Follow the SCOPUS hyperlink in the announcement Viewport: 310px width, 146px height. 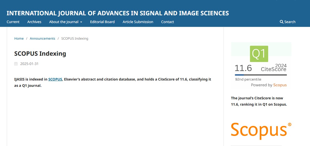(x=55, y=79)
